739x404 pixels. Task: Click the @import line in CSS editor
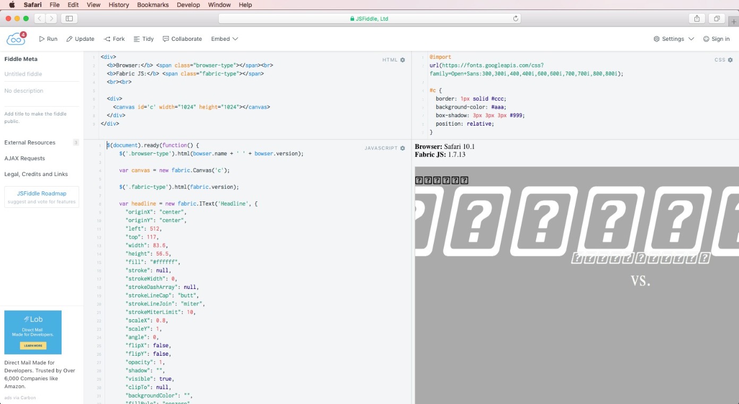tap(440, 57)
